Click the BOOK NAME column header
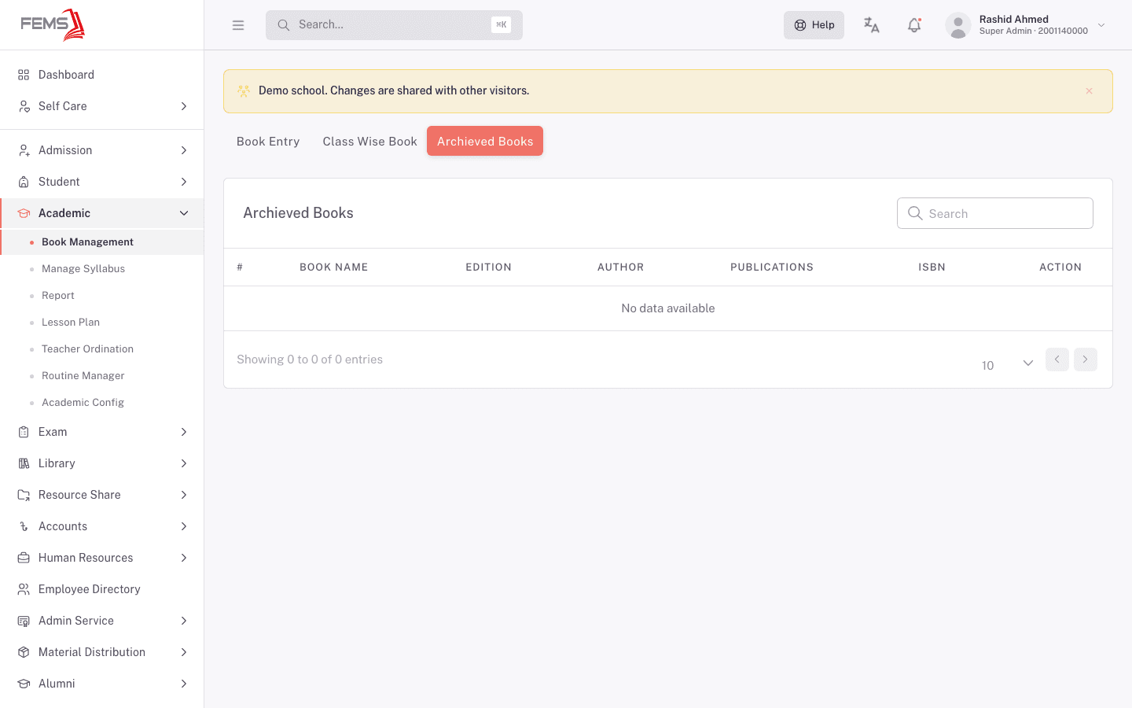The image size is (1132, 708). [x=334, y=267]
